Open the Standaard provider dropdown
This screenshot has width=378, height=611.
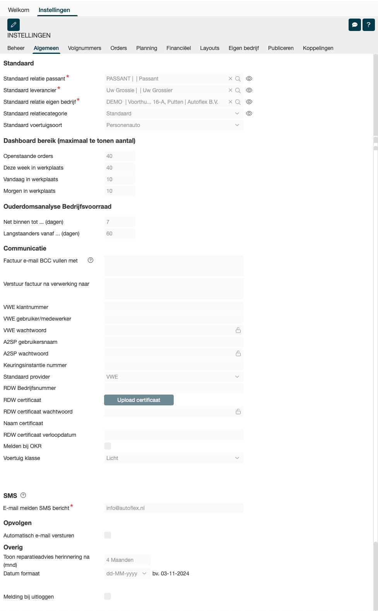[x=237, y=377]
